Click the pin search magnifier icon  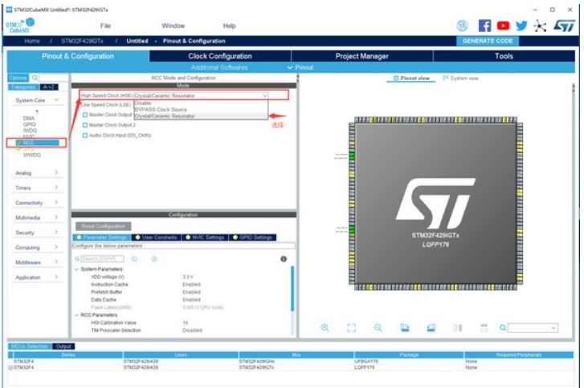click(502, 327)
